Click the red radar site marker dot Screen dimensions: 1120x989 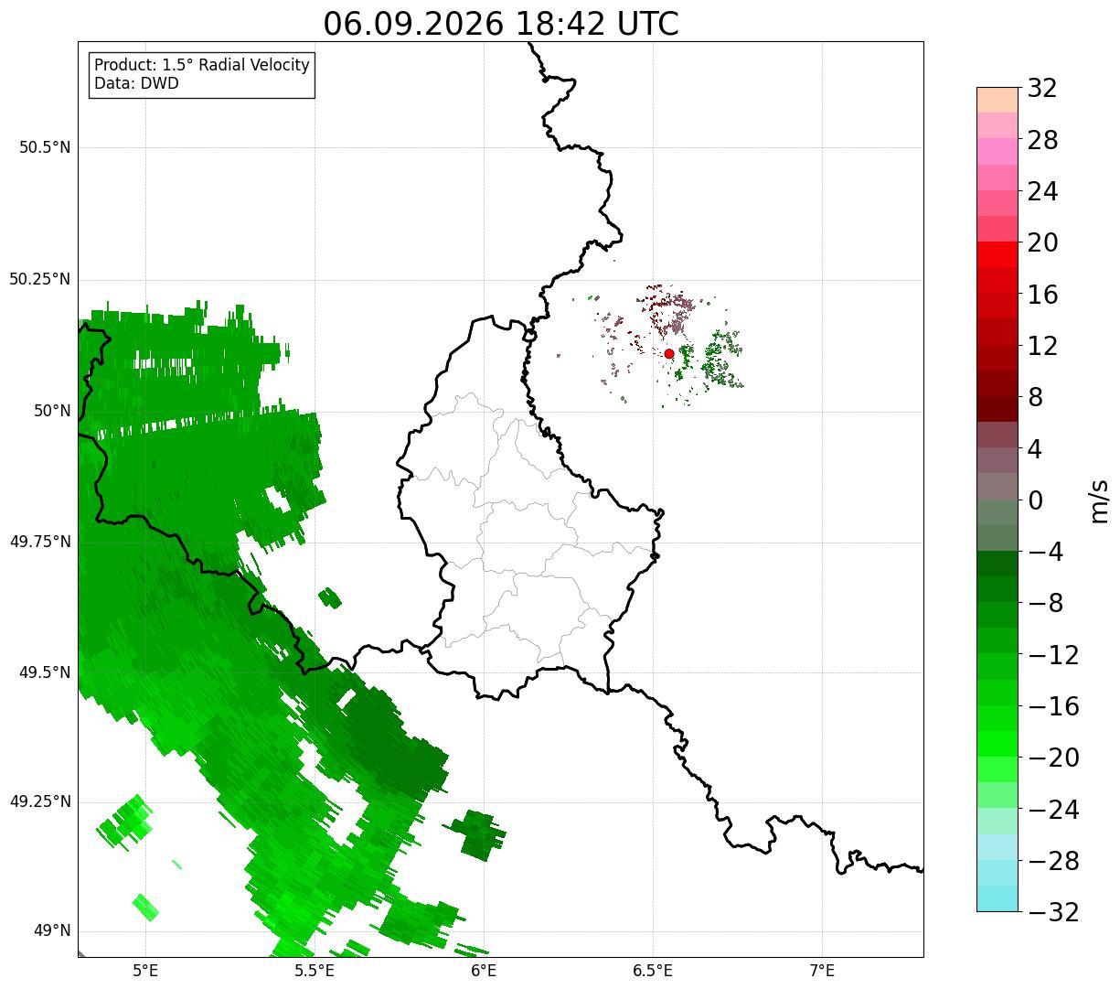[669, 353]
